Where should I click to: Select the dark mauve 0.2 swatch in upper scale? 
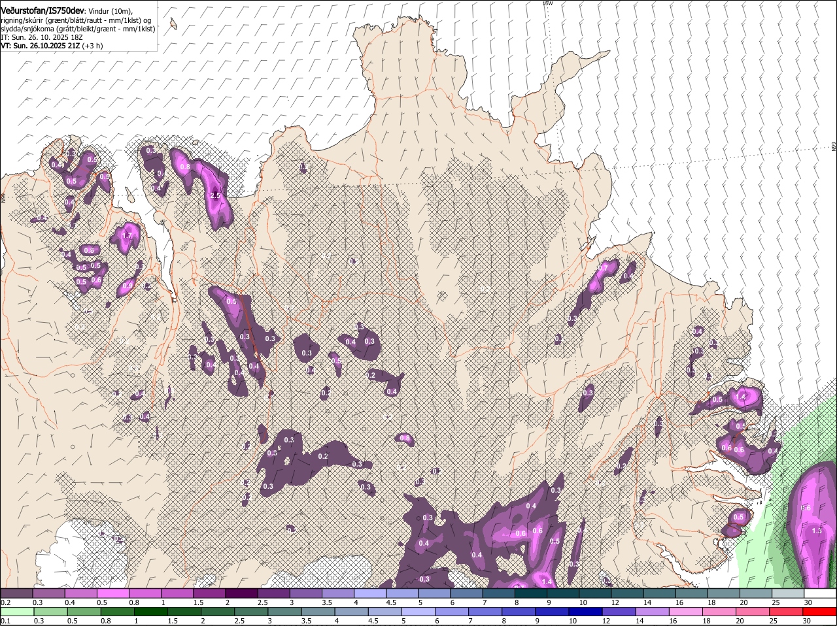pyautogui.click(x=16, y=593)
